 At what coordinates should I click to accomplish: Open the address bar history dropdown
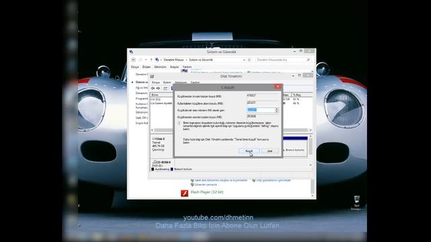coord(244,60)
